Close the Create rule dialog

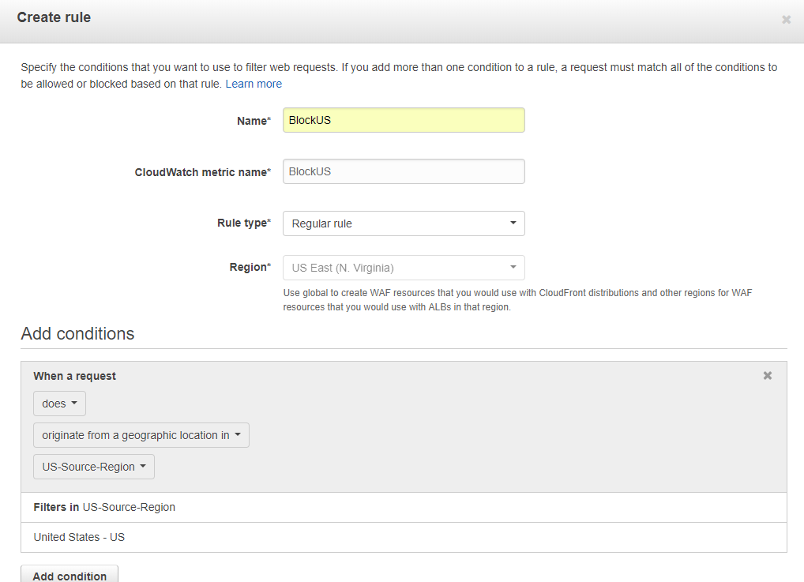(x=786, y=20)
